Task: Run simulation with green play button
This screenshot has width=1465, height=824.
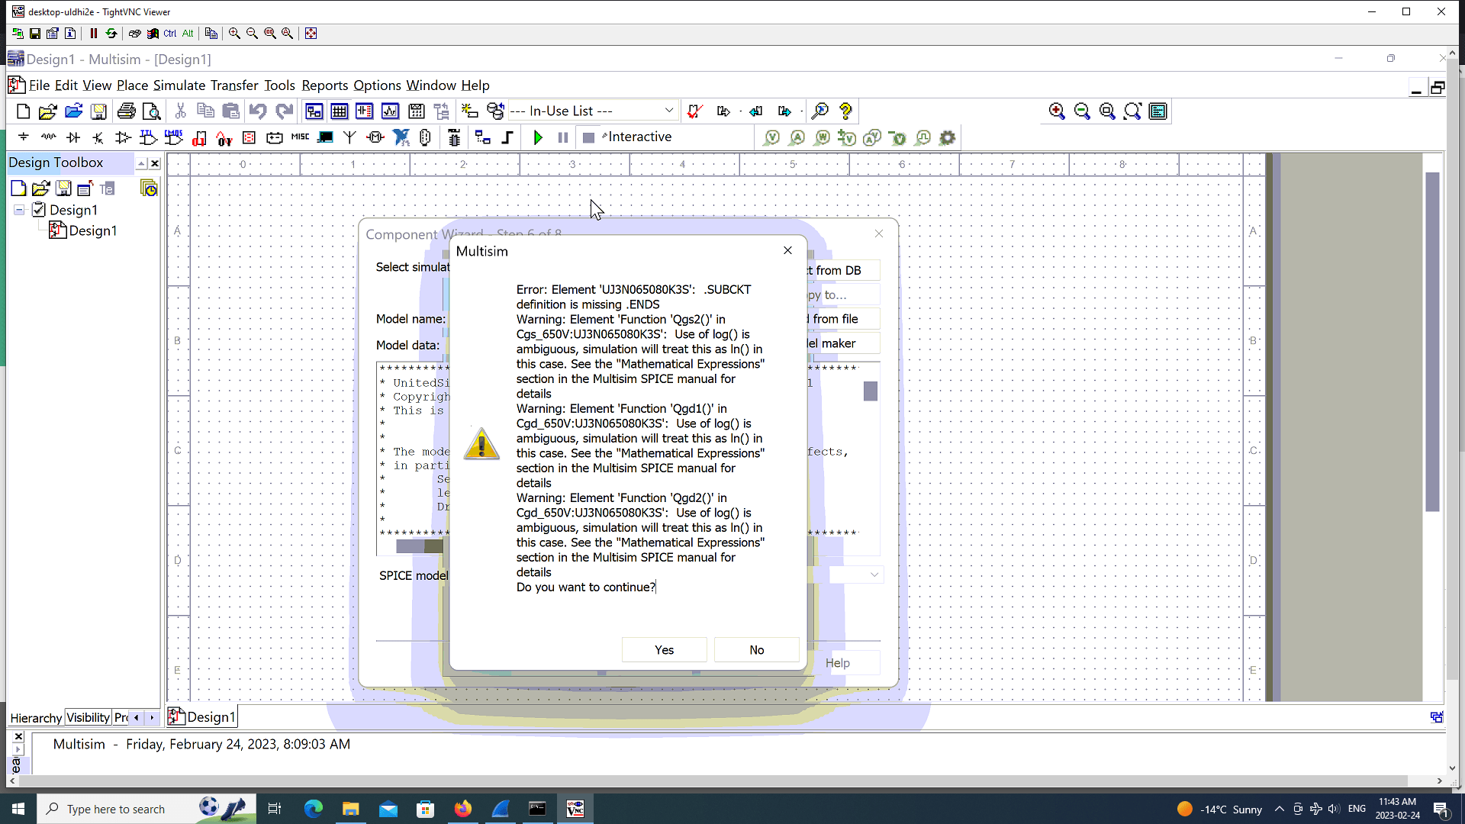Action: (x=538, y=137)
